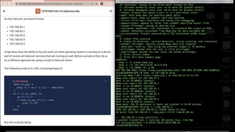Click the echo line in the script
The width and height of the screenshot is (235, 132).
pos(30,103)
